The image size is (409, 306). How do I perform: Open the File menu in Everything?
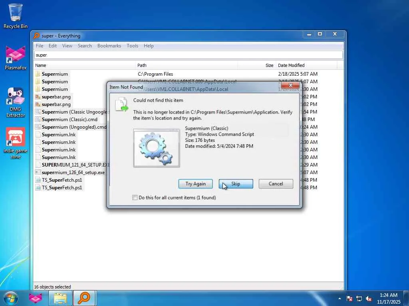(40, 46)
